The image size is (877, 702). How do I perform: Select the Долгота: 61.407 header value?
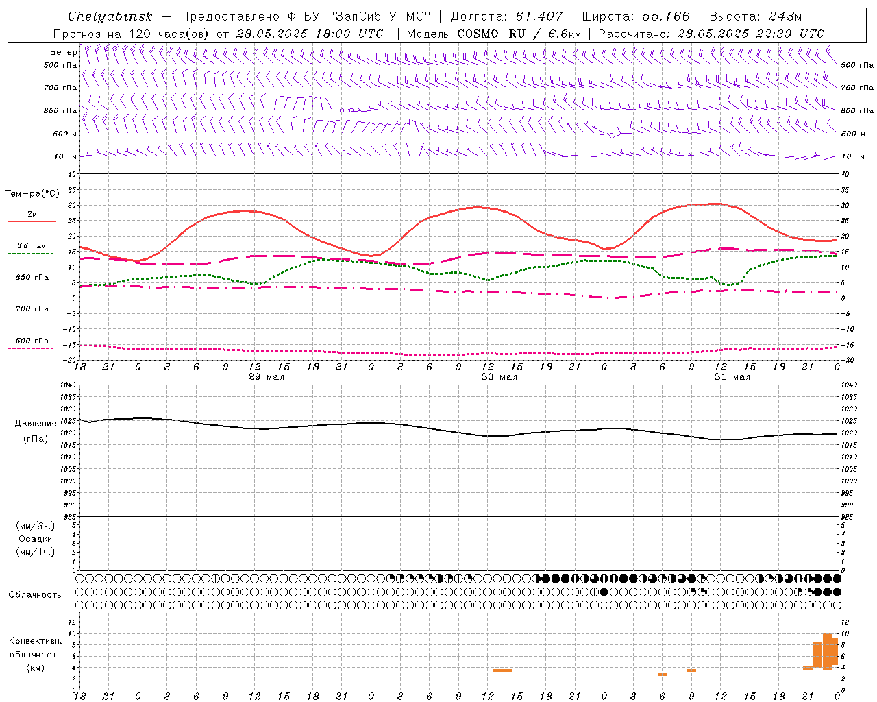506,16
